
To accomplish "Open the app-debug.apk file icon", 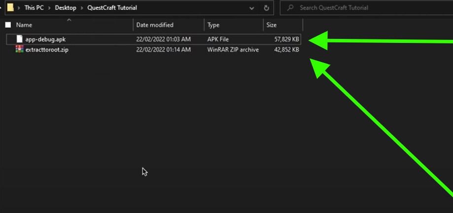I will pyautogui.click(x=19, y=39).
